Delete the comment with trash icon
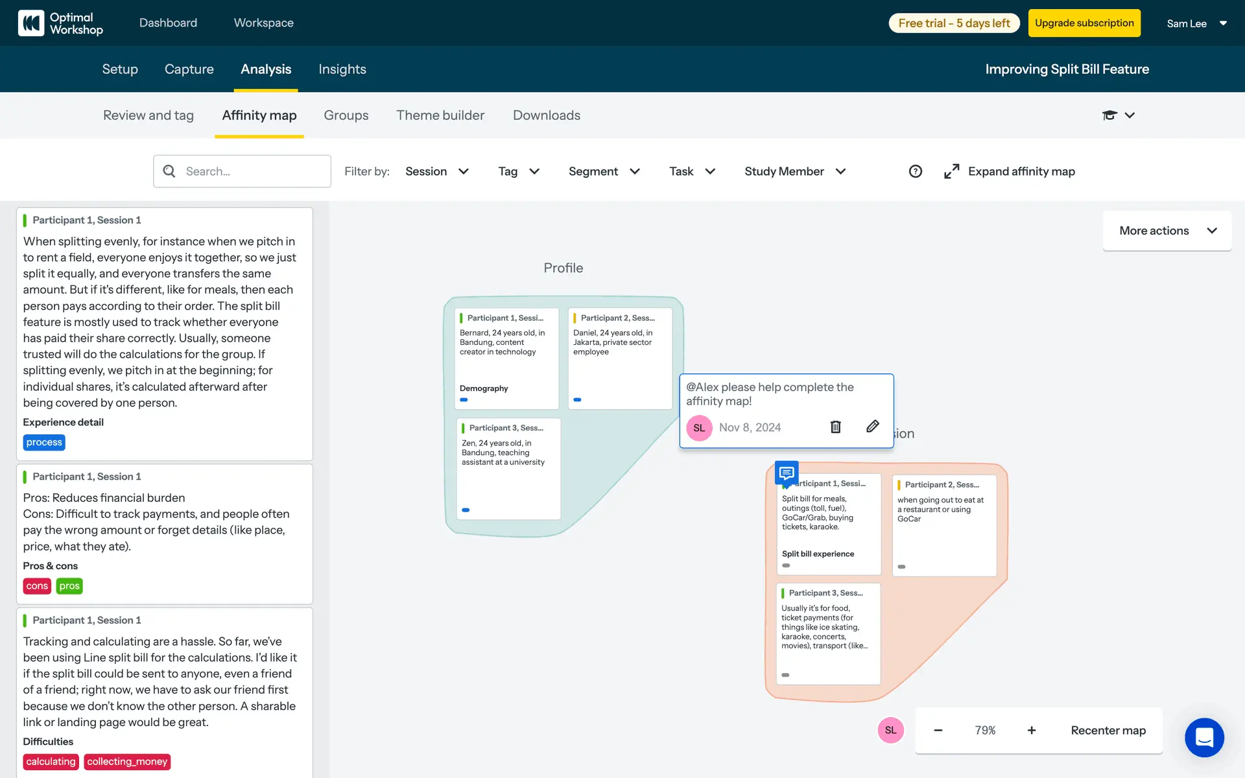The image size is (1245, 778). click(x=835, y=427)
